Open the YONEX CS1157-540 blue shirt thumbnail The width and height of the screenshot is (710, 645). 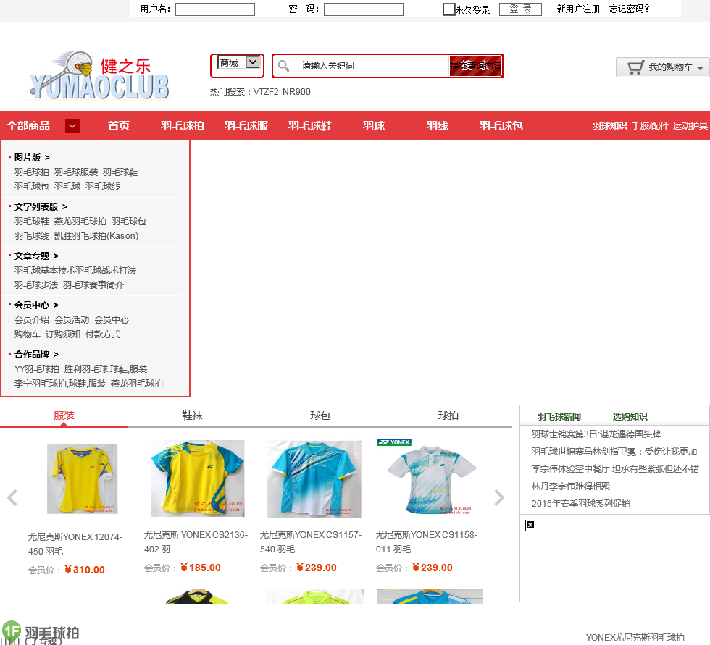tap(314, 479)
